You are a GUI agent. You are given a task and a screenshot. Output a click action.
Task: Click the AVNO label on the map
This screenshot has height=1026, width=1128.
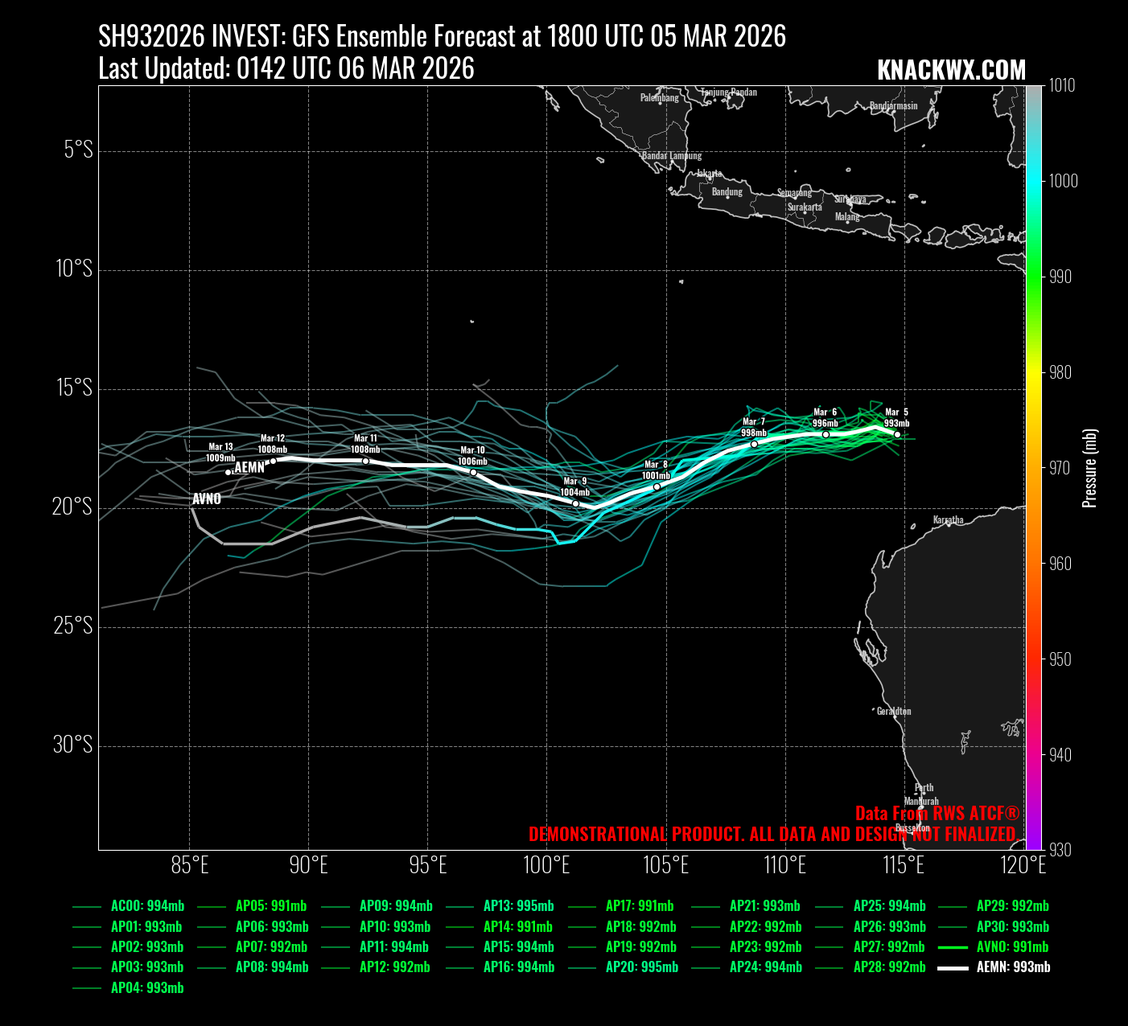[x=207, y=499]
